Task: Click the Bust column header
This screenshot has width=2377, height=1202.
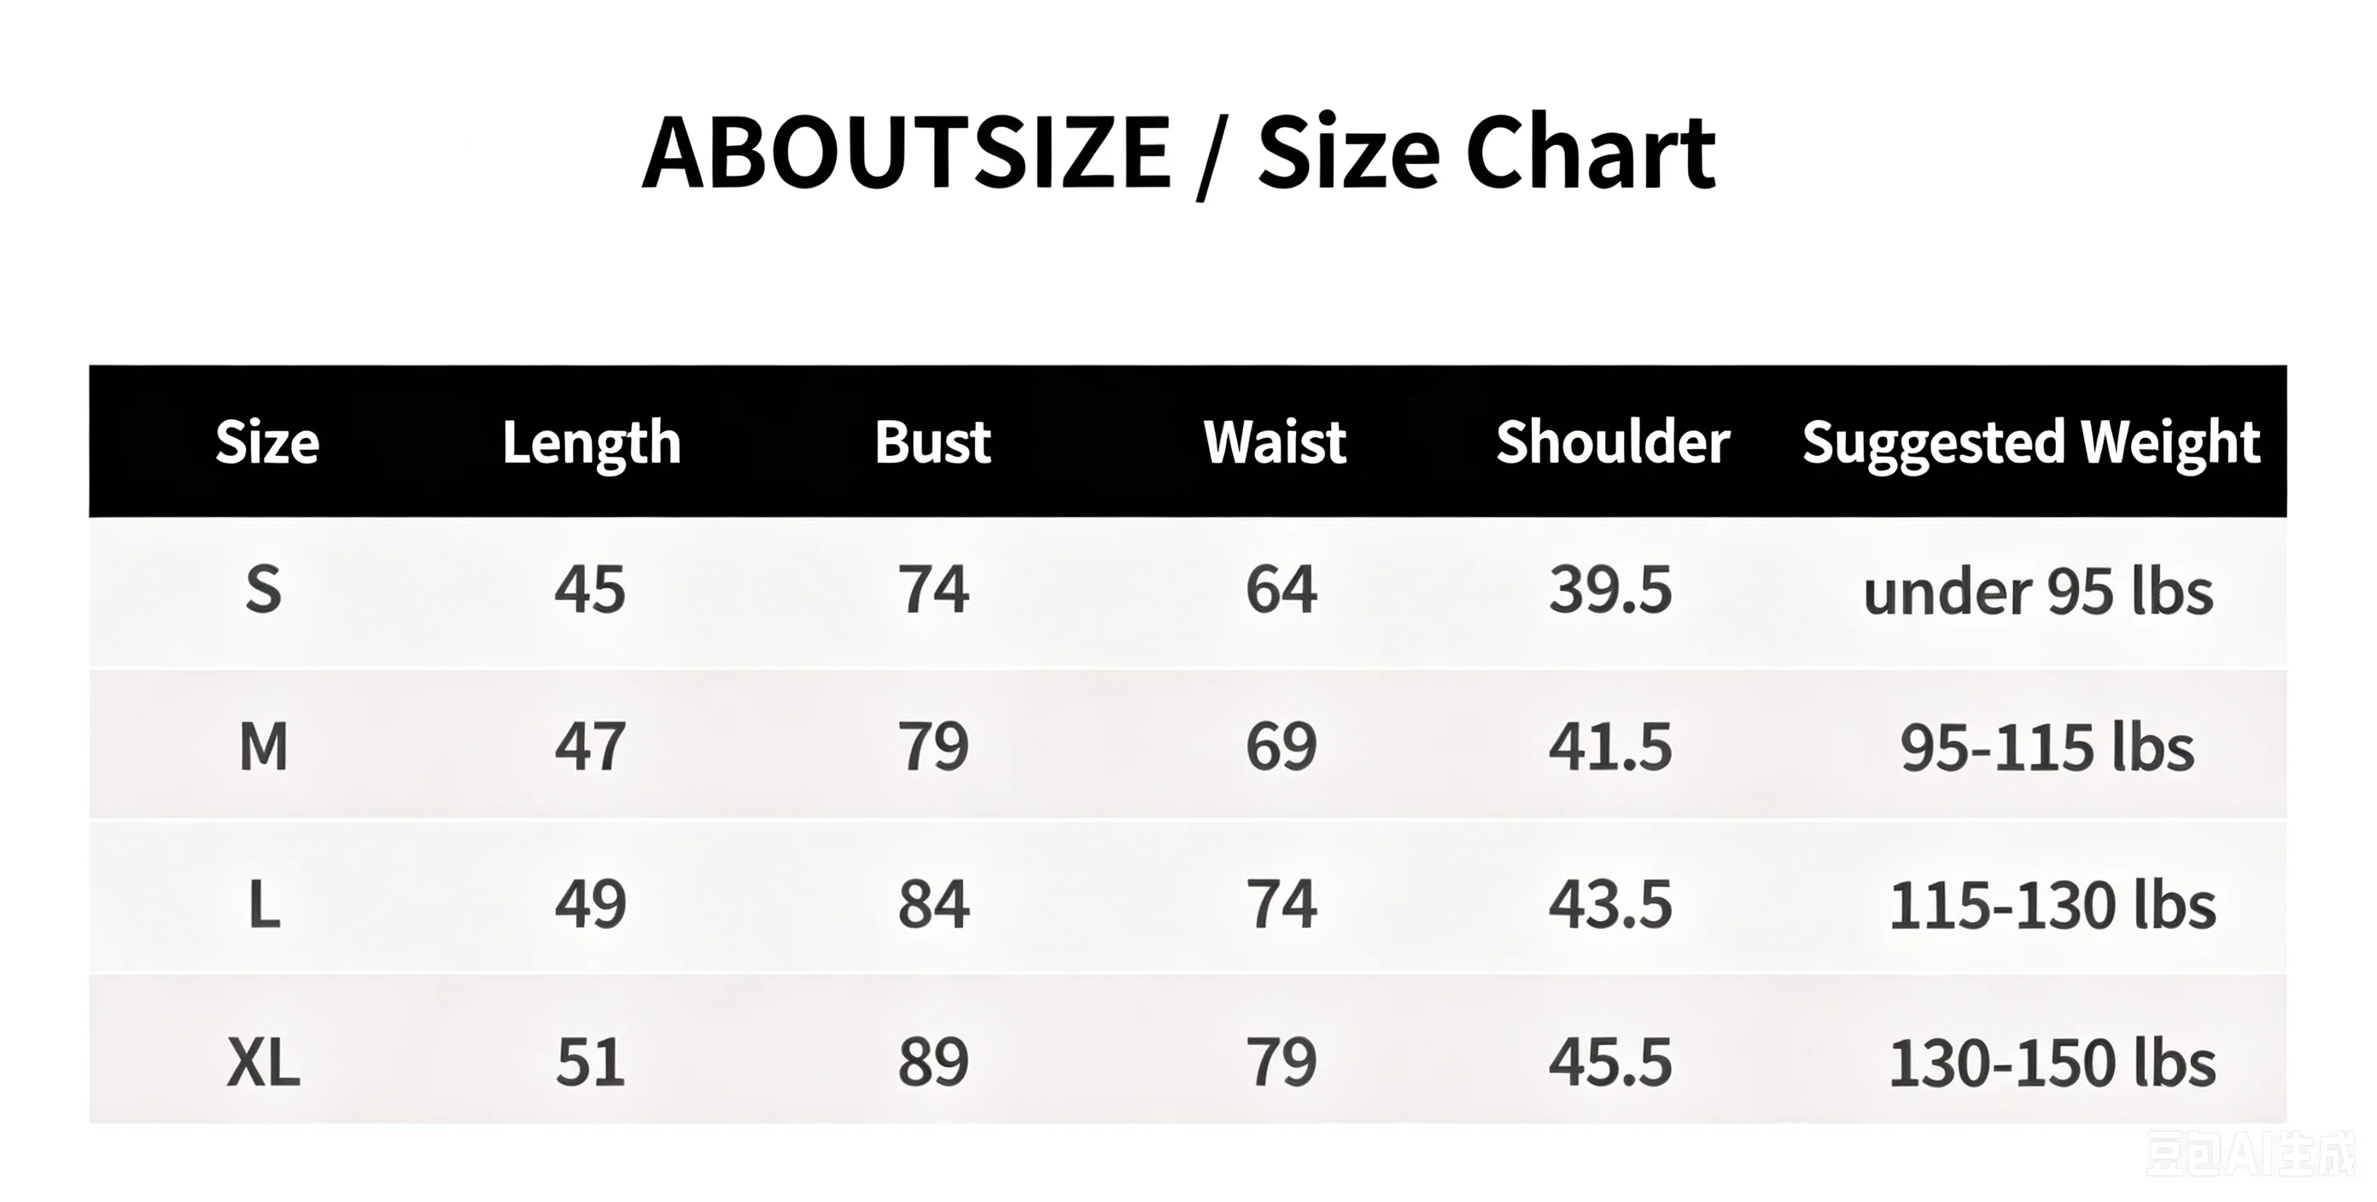Action: pos(933,442)
